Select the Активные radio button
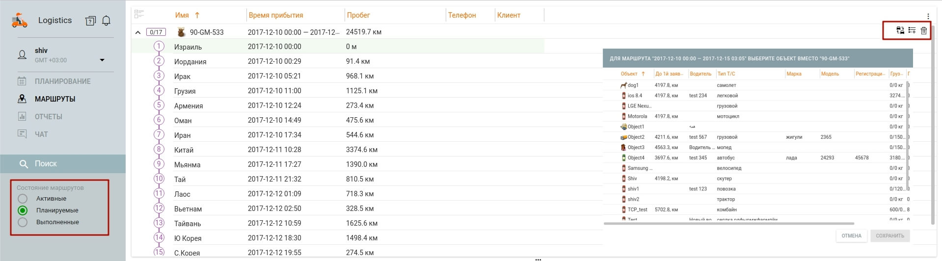 (23, 199)
